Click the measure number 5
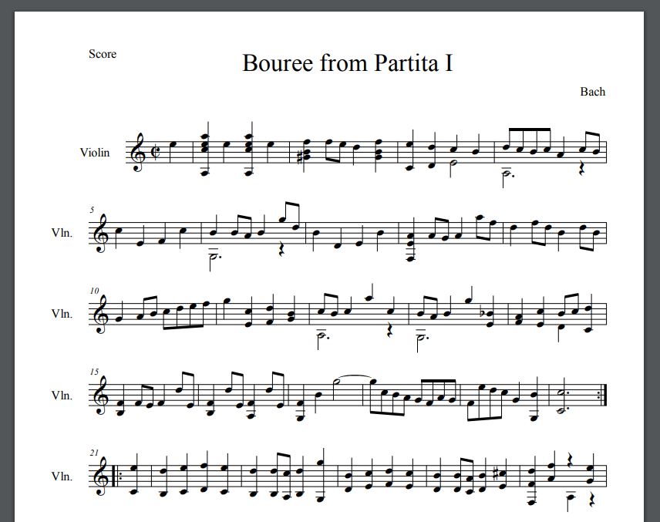660x522 pixels. tap(92, 210)
